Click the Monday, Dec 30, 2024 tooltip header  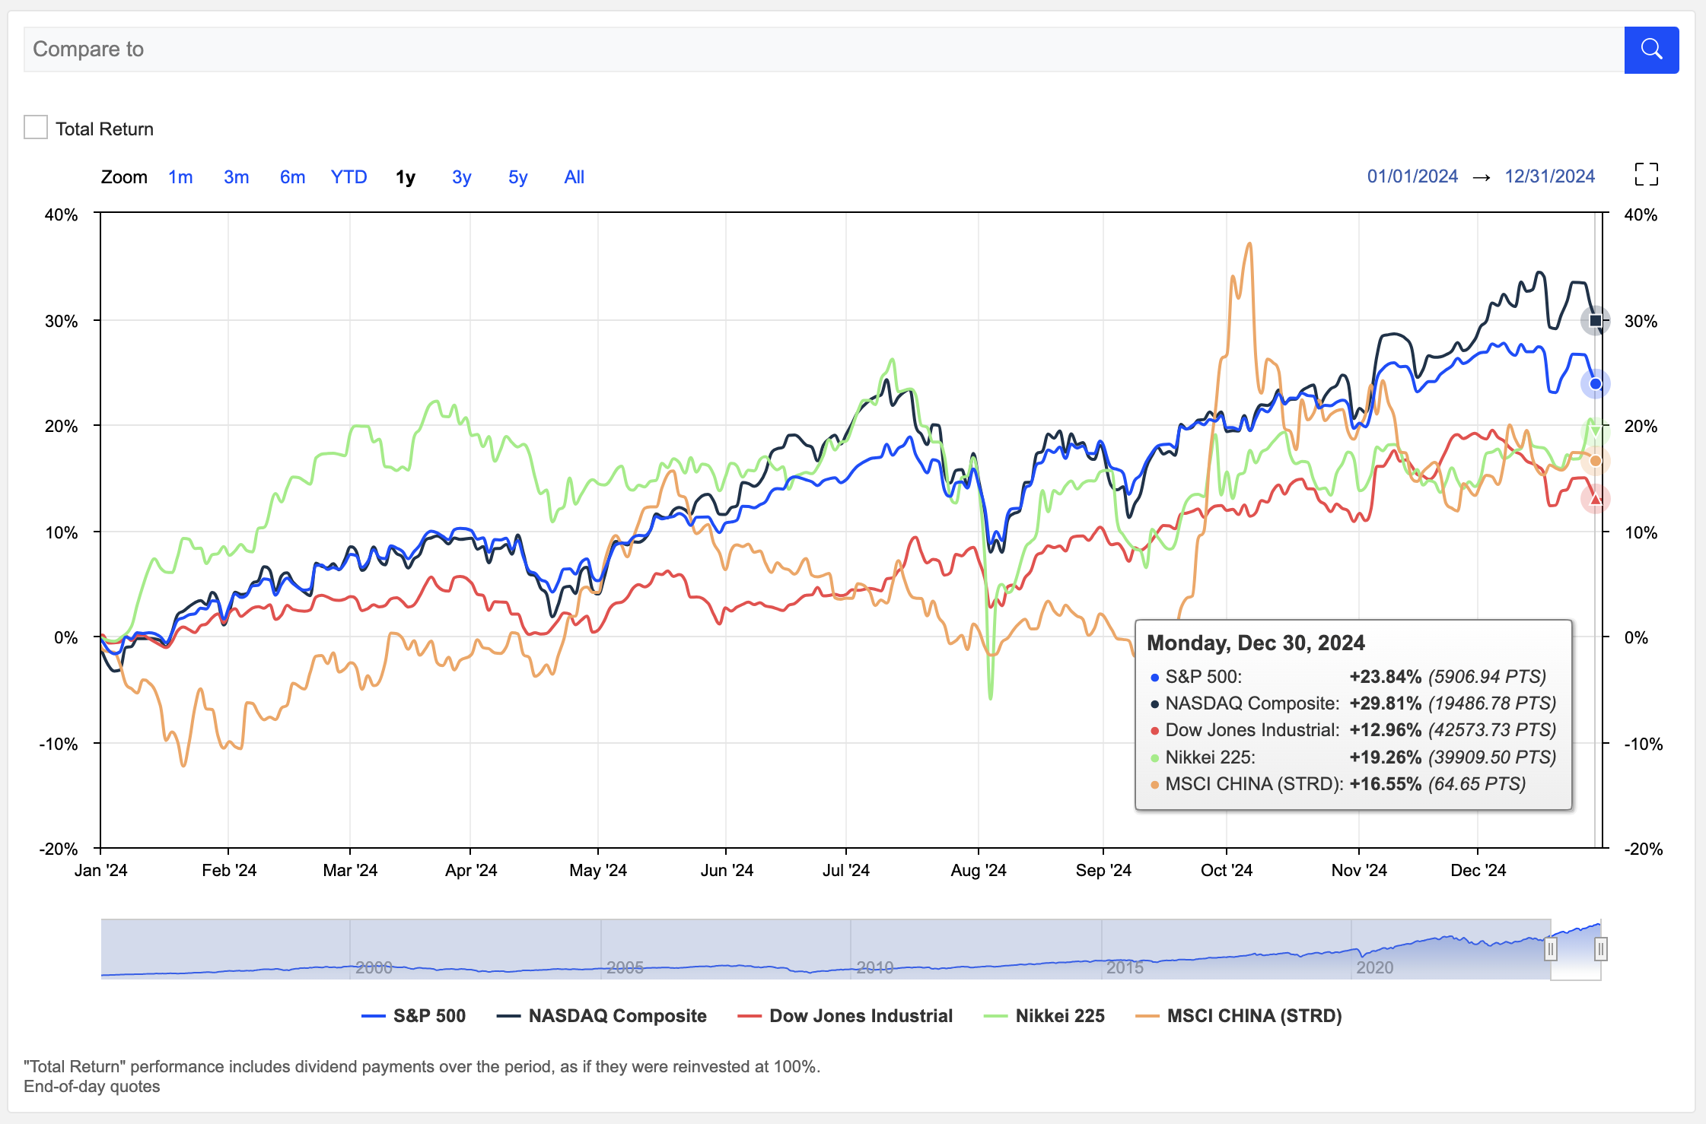tap(1256, 643)
